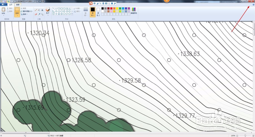Select the Right arrow shape
Image resolution: width=255 pixels, height=137 pixels.
pyautogui.click(x=64, y=11)
